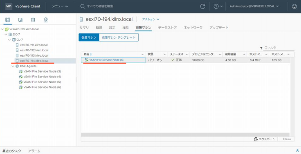
Task: Click the エクスポート export button
Action: [264, 139]
